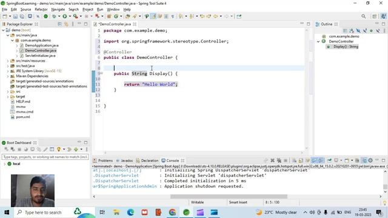Open the Debug button dropdown arrow
The height and width of the screenshot is (218, 388).
[59, 16]
